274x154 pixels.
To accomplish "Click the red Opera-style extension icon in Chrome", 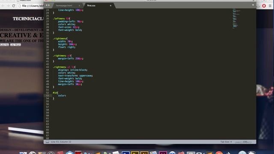I will pyautogui.click(x=264, y=6).
